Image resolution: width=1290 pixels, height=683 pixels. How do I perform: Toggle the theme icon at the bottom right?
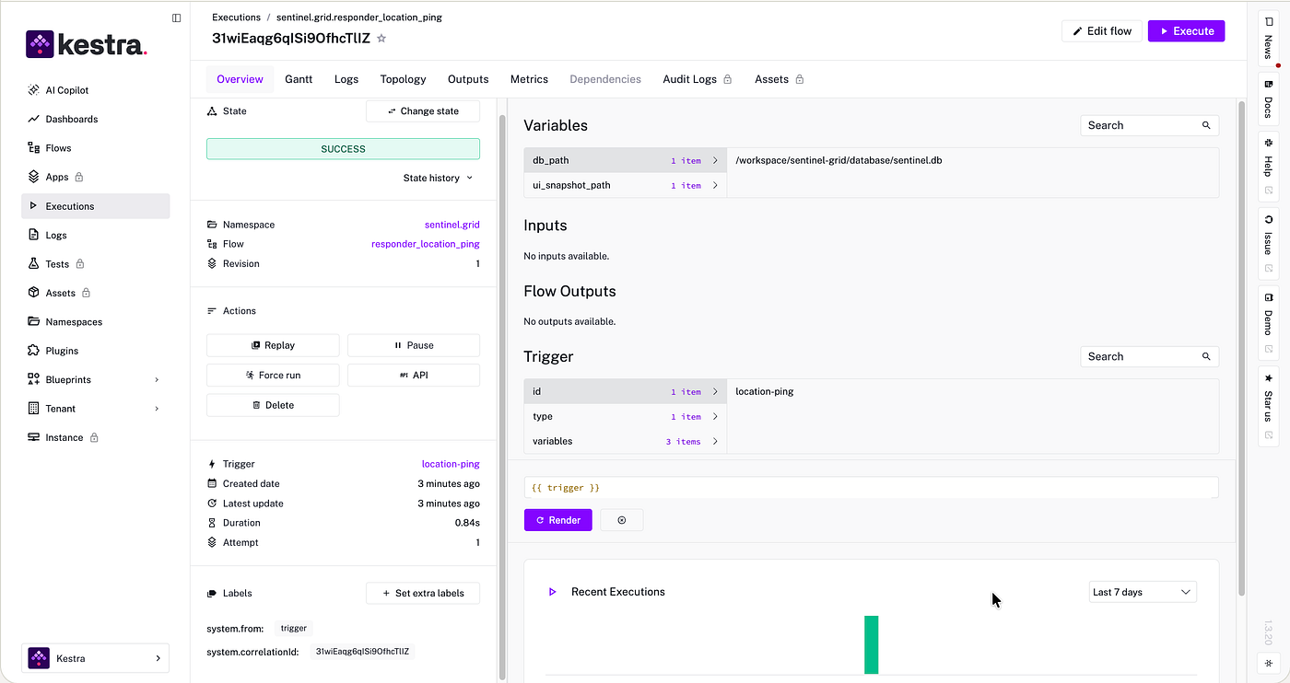[1268, 663]
